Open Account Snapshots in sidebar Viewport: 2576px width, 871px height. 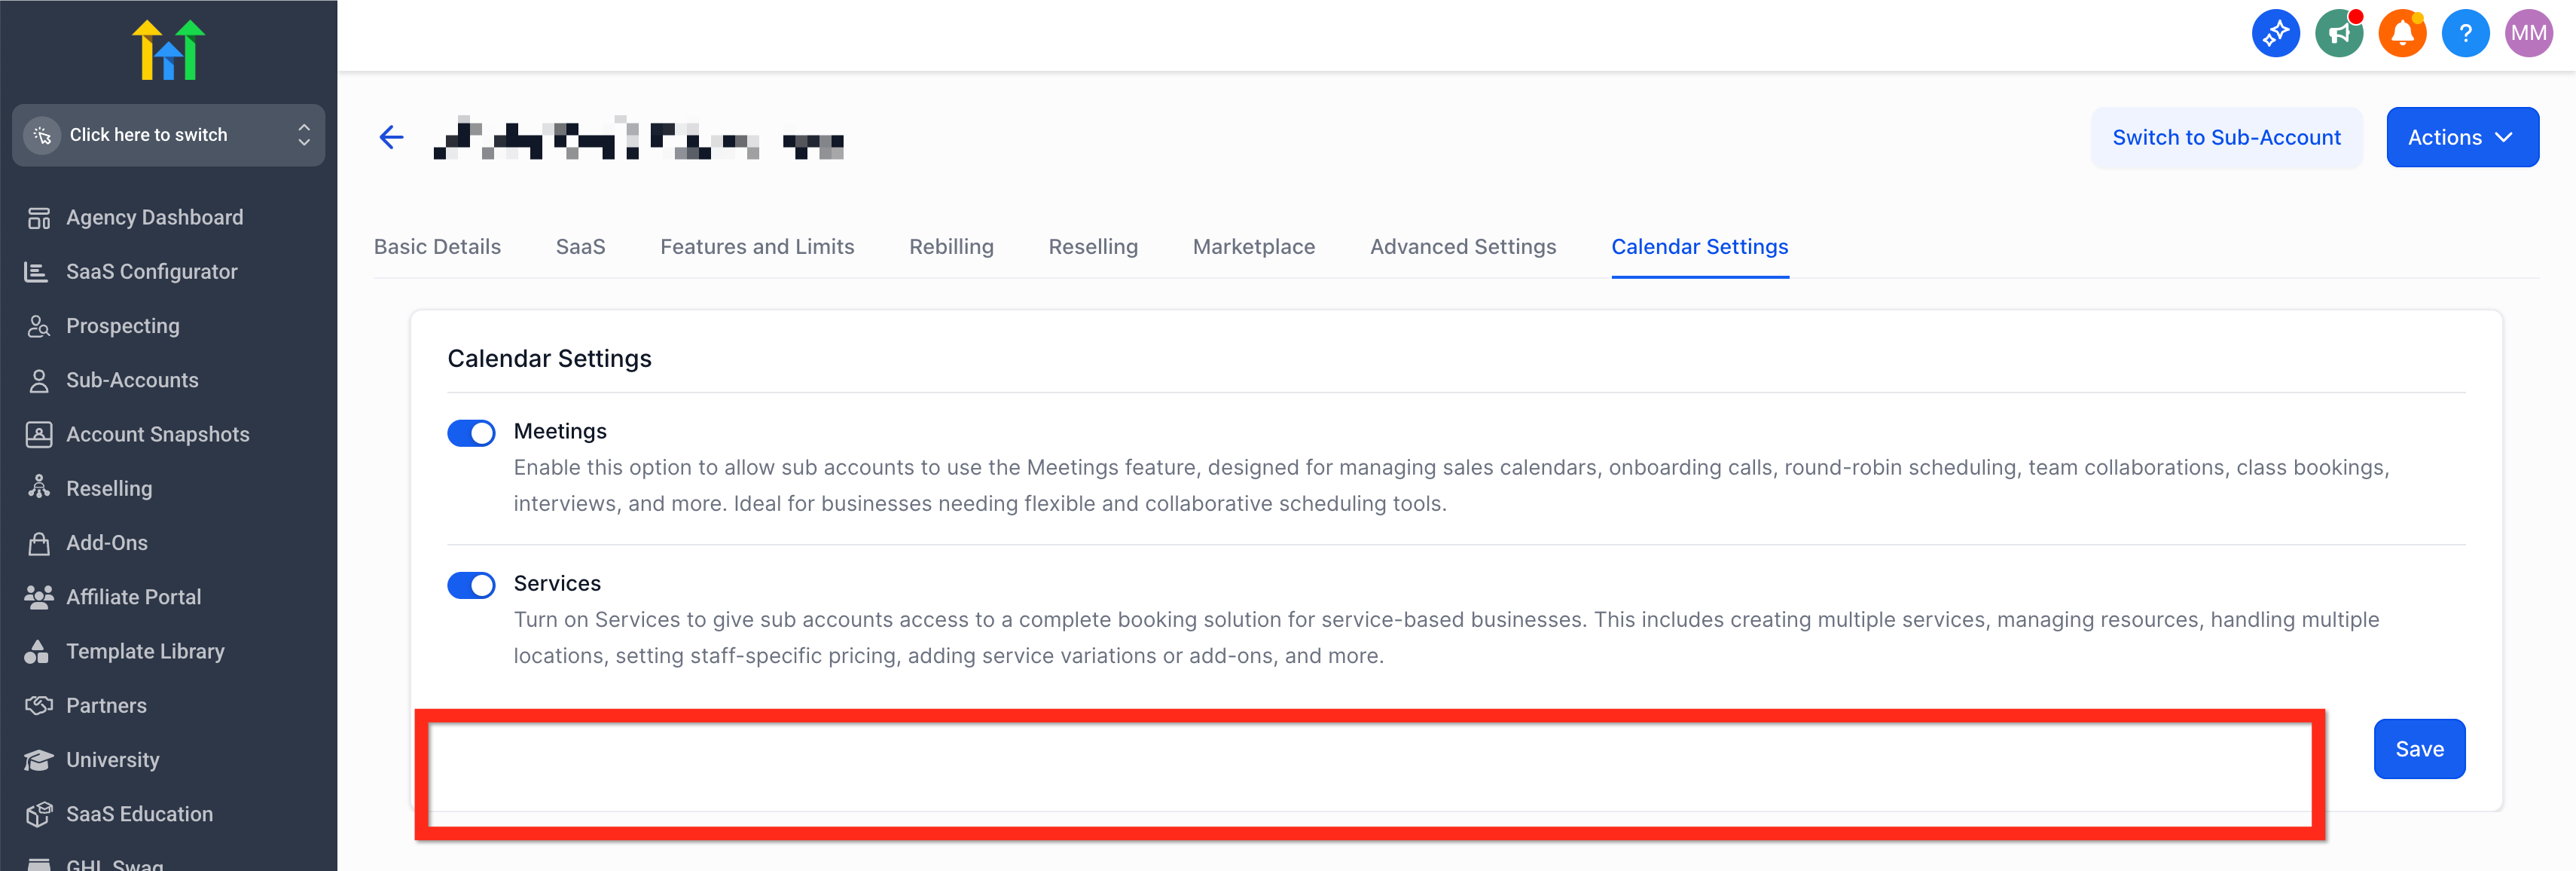coord(157,434)
